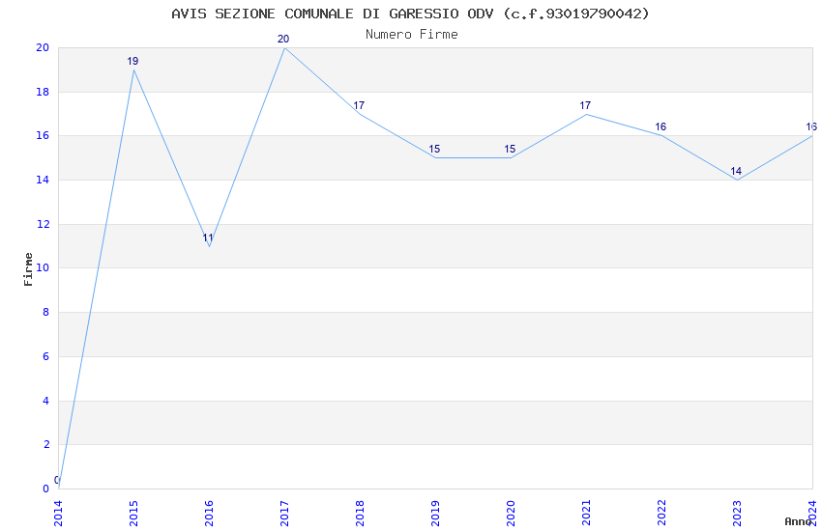Viewport: 822px width, 531px height.
Task: Click x-axis year label 2023
Action: 738,514
